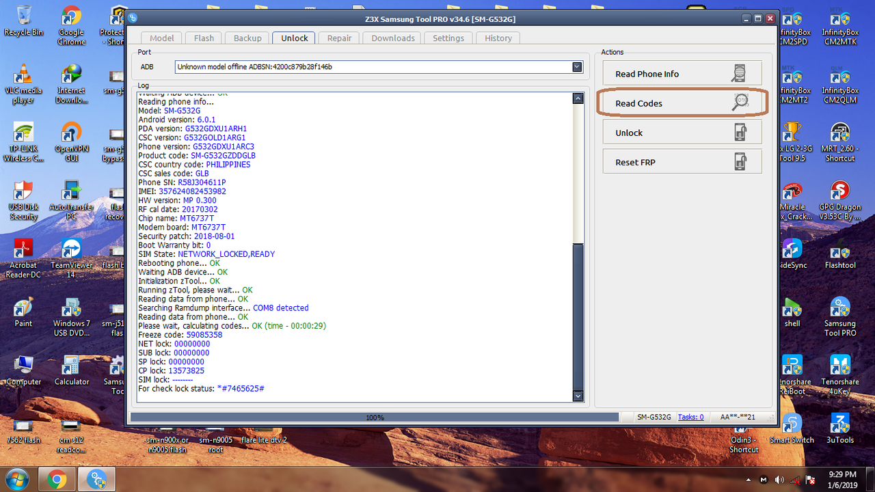The image size is (875, 492).
Task: View the History tab
Action: [498, 38]
